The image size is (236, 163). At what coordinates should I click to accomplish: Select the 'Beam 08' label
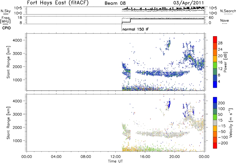point(115,3)
